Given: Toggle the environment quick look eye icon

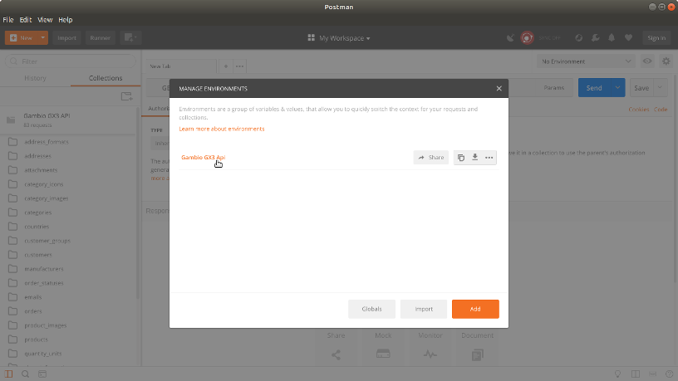Looking at the screenshot, I should click(648, 61).
